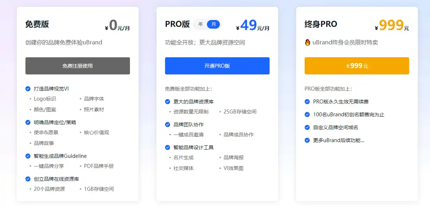Click the check icon beside 明确品牌定位/策略
The image size is (430, 209).
point(28,122)
